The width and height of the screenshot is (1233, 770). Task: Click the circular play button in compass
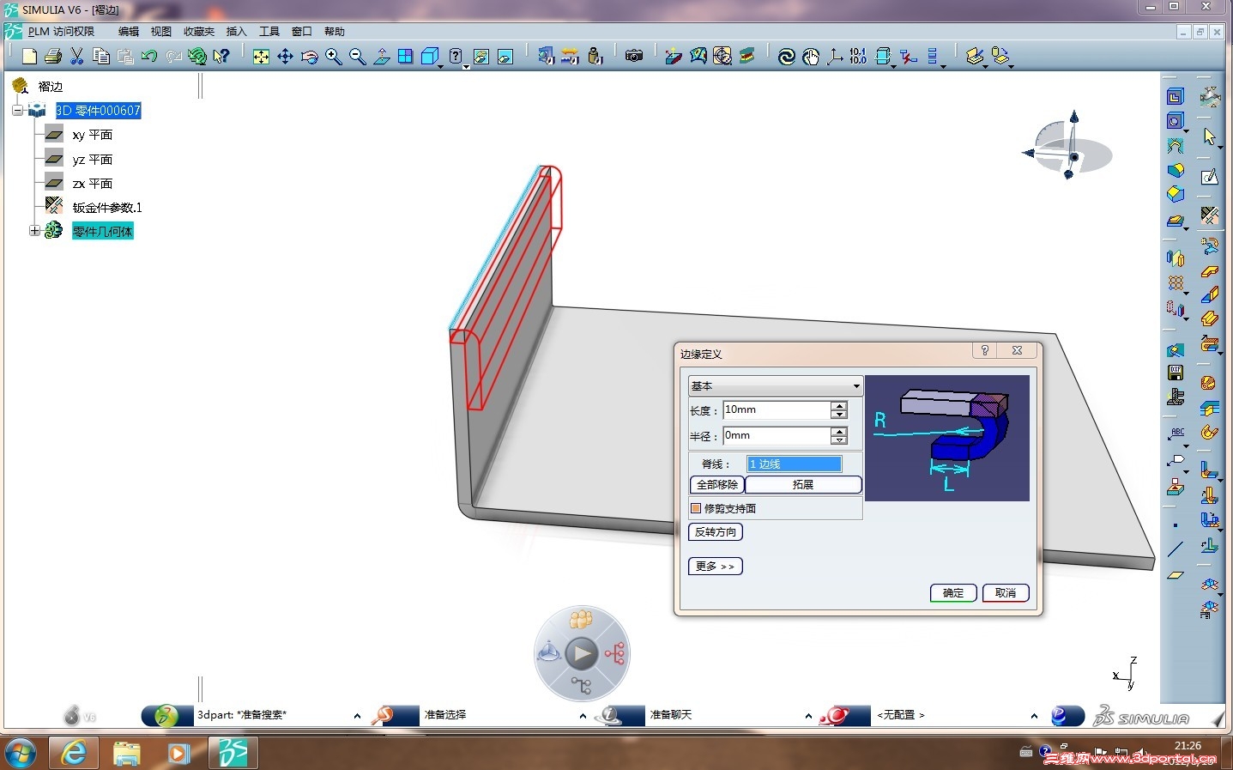coord(581,654)
